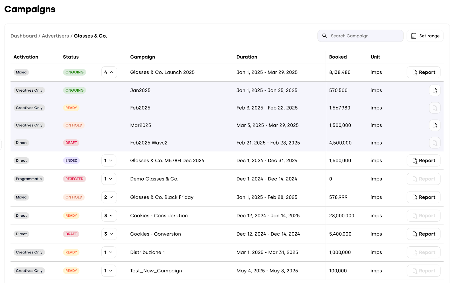Click the Unit column header
The height and width of the screenshot is (289, 455).
[x=375, y=57]
